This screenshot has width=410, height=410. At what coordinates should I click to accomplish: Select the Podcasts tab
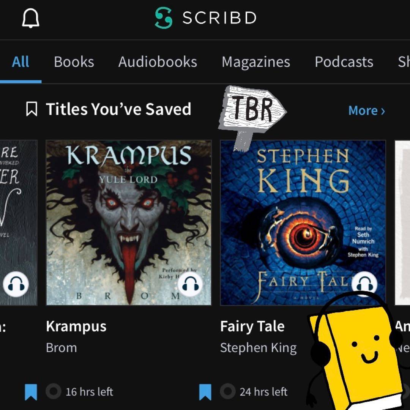tap(344, 62)
